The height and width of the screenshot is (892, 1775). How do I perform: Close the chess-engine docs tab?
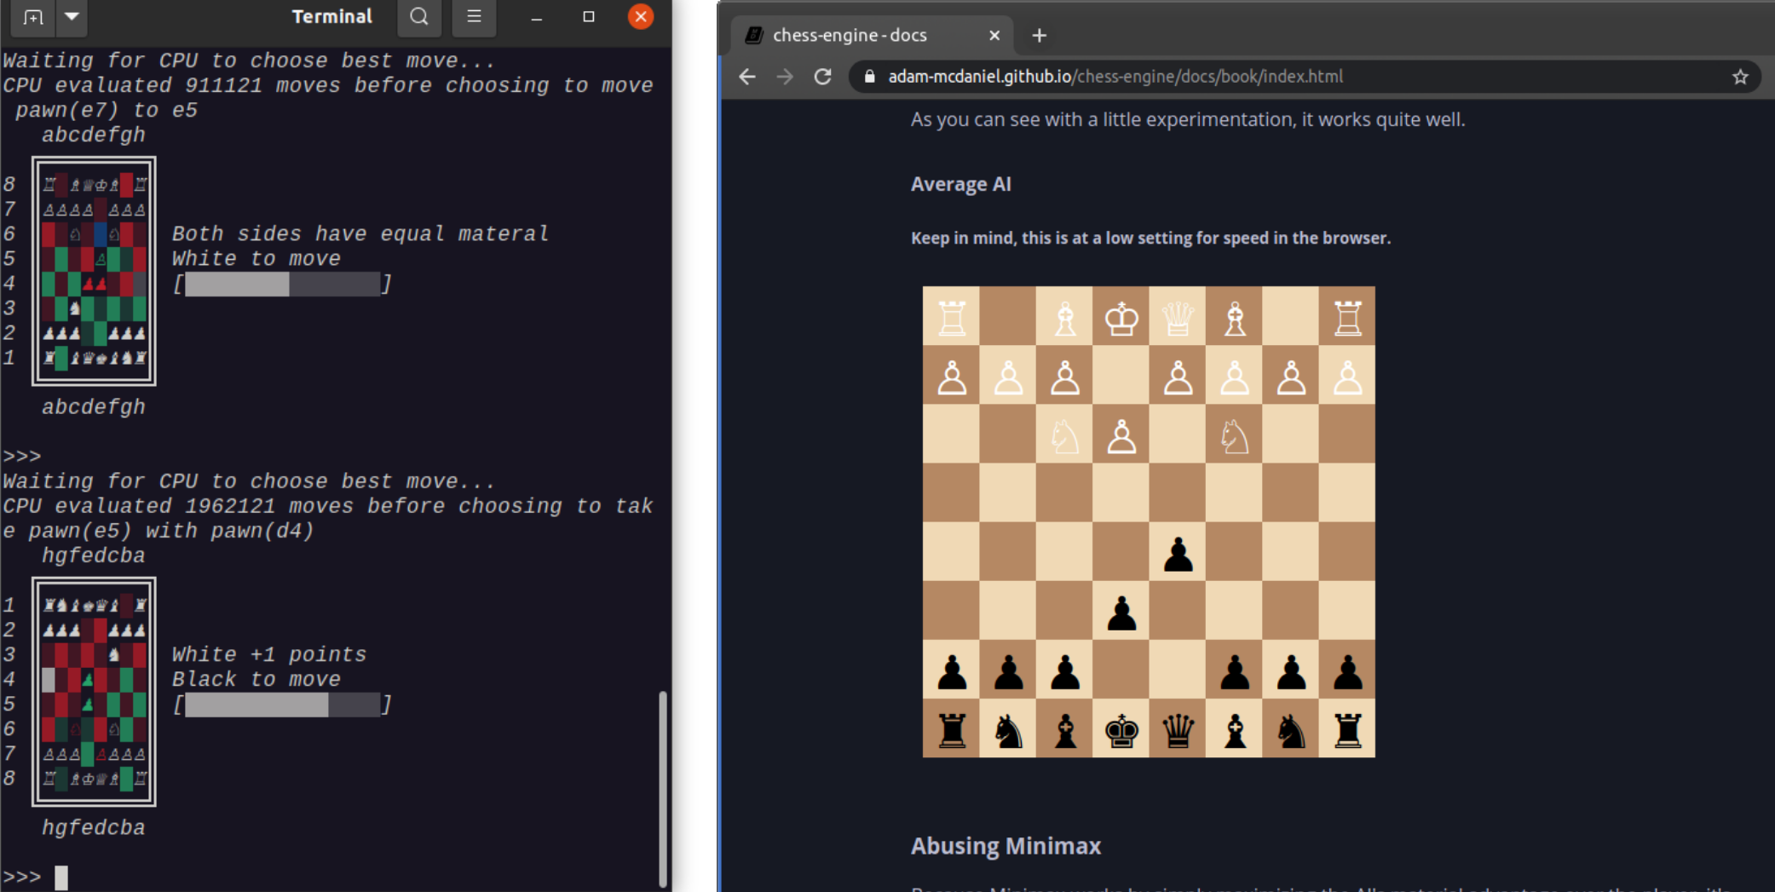click(994, 36)
